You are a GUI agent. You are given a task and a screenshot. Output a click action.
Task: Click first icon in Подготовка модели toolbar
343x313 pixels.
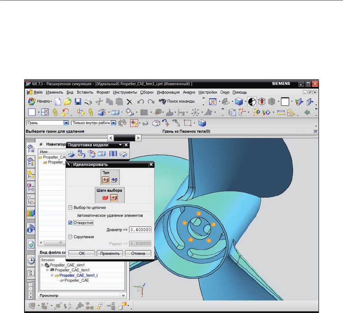[71, 154]
